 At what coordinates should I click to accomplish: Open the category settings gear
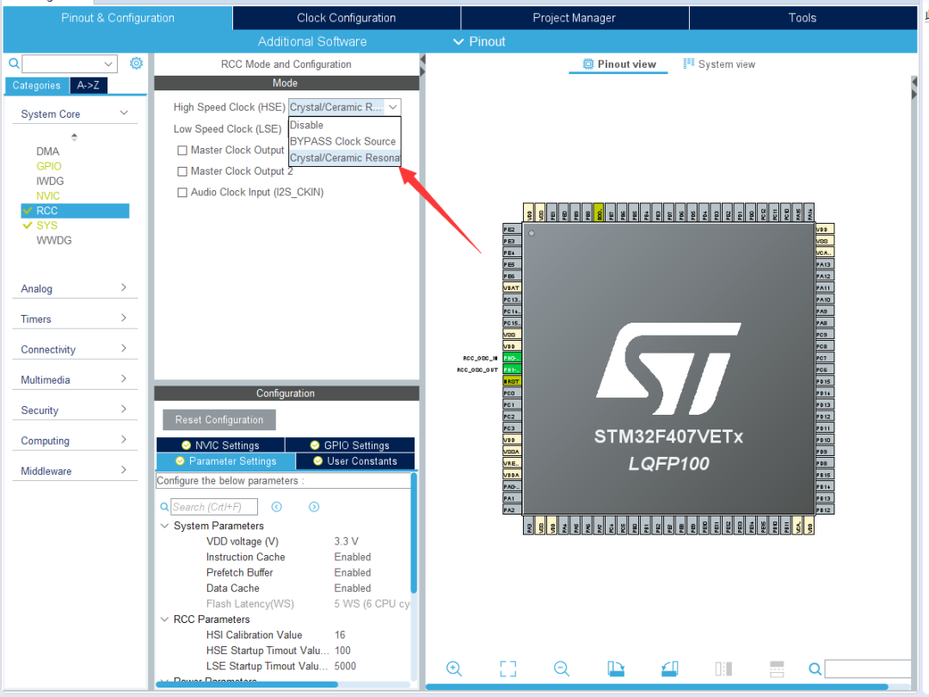[x=136, y=63]
